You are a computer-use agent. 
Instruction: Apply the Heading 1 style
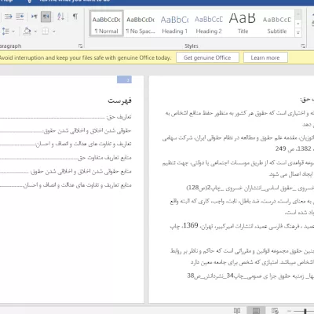(174, 24)
